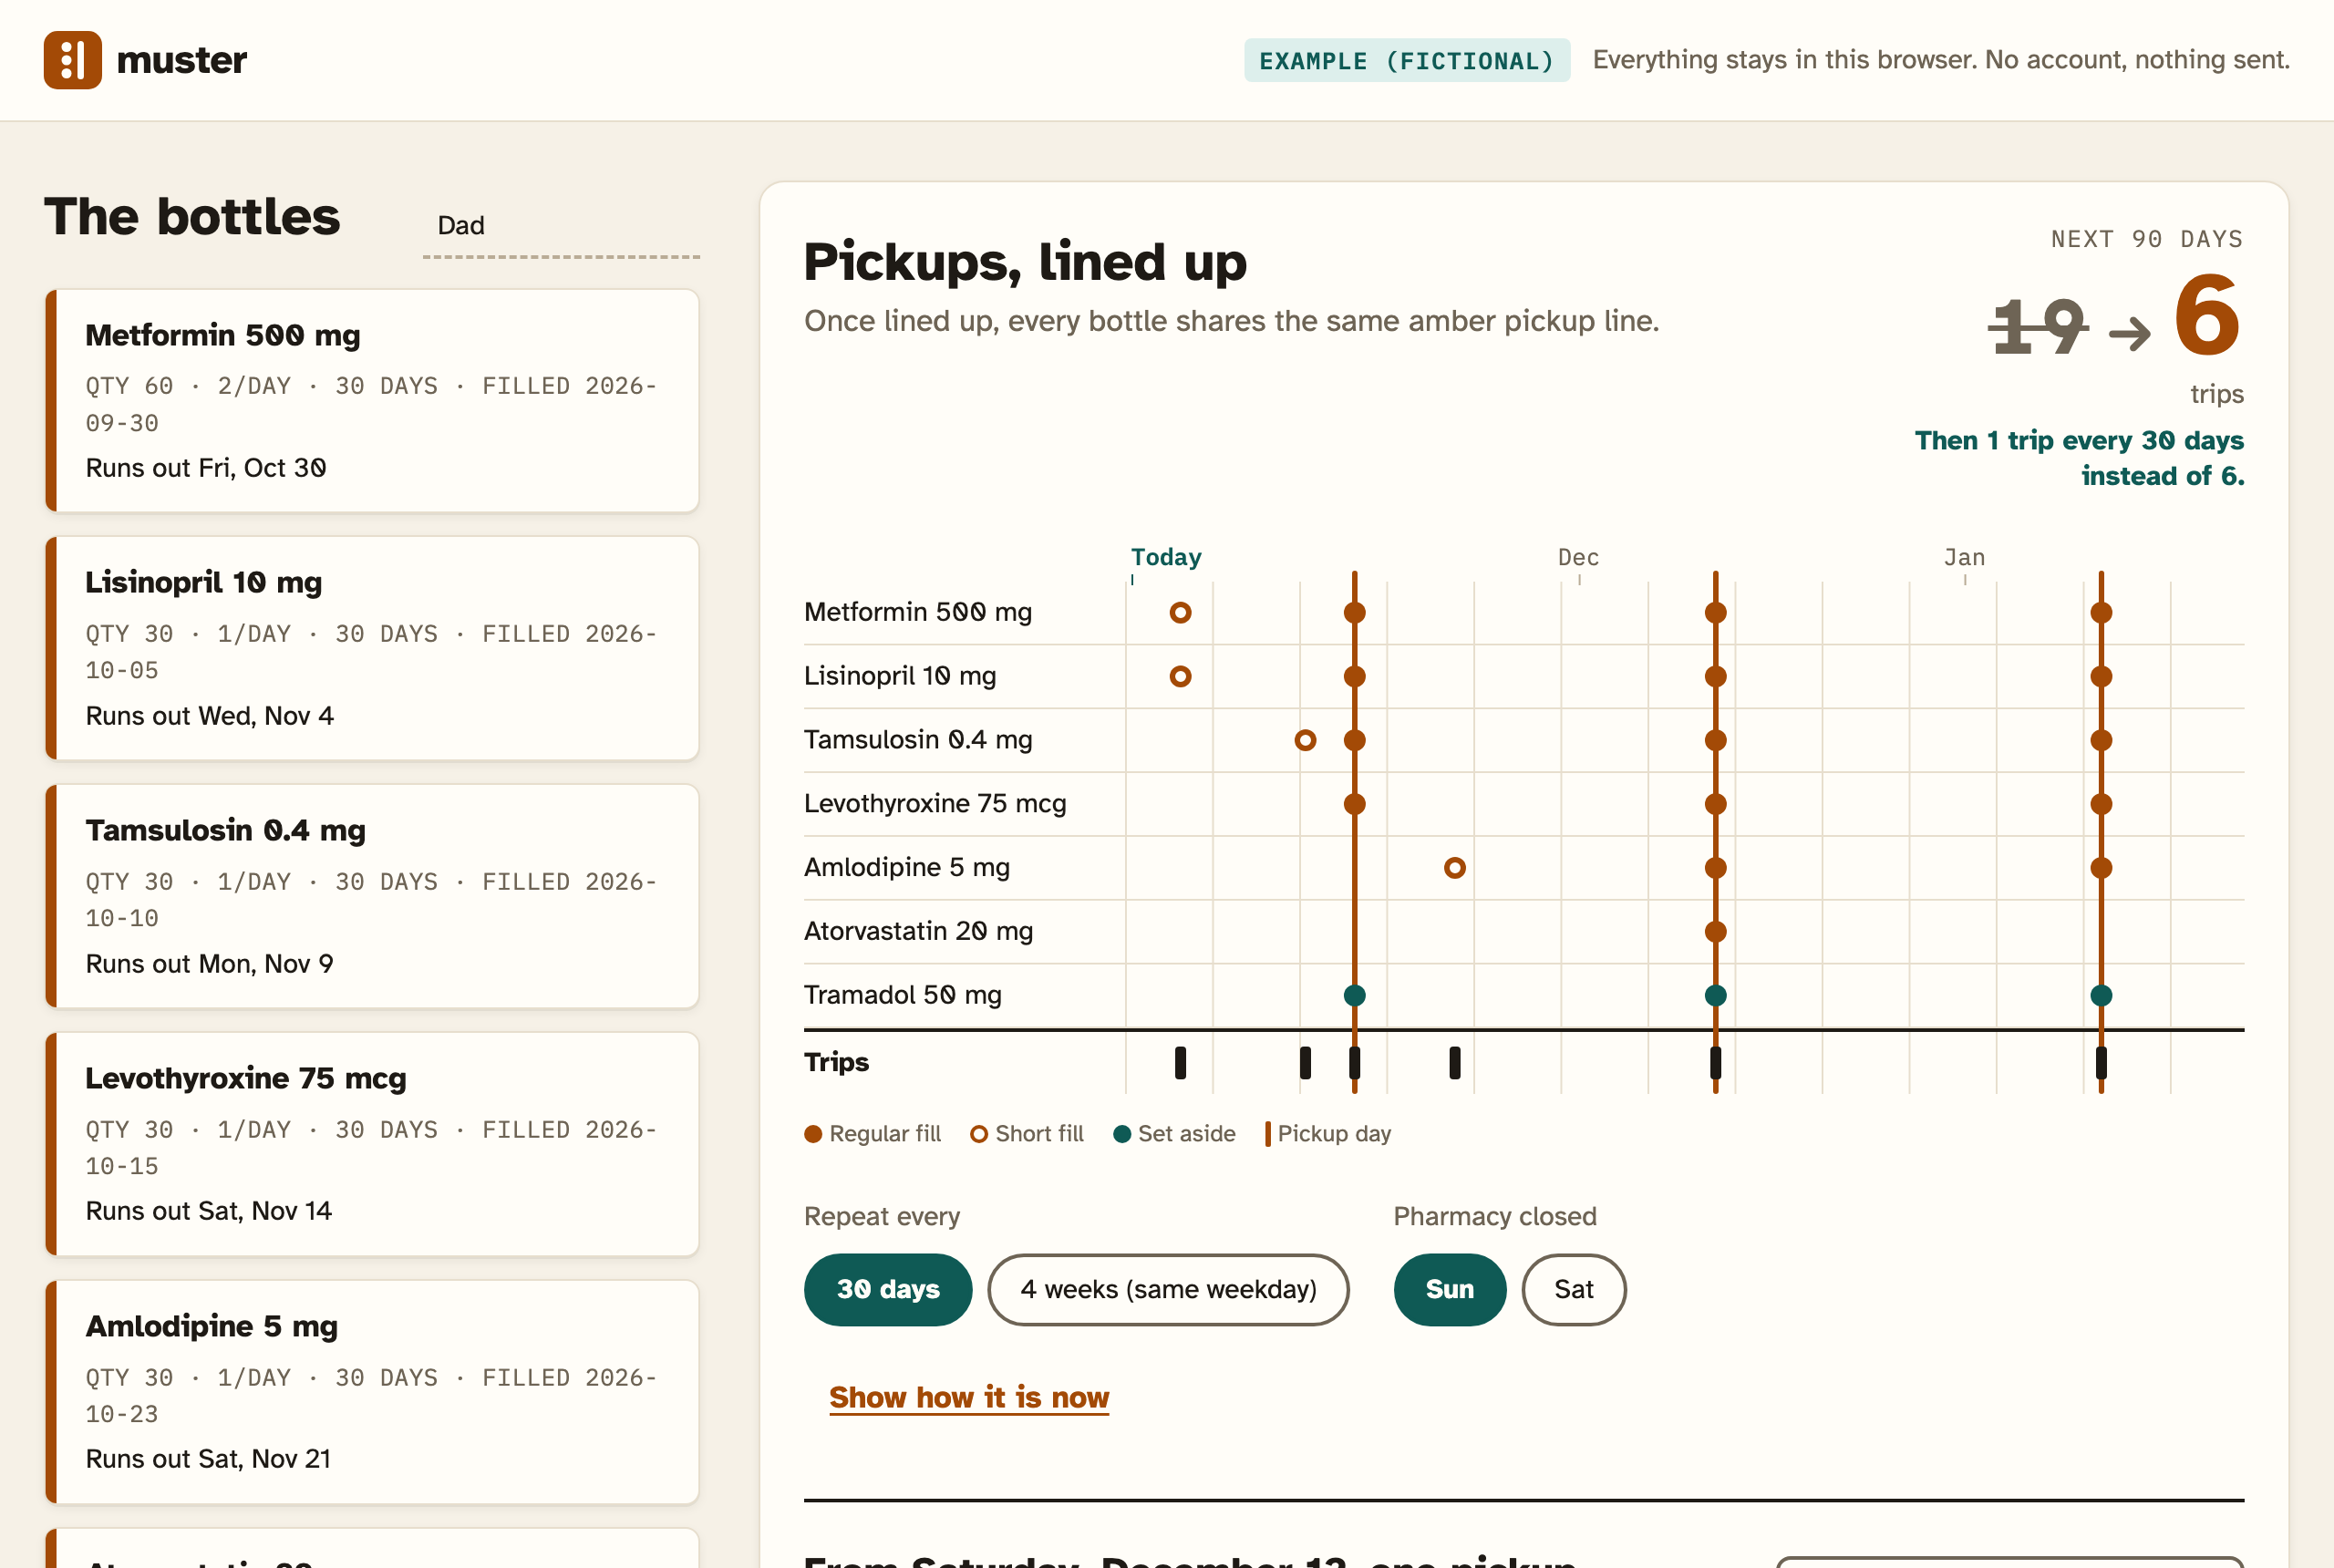Click the Pickup day legend bar
This screenshot has width=2334, height=1568.
(x=1268, y=1134)
